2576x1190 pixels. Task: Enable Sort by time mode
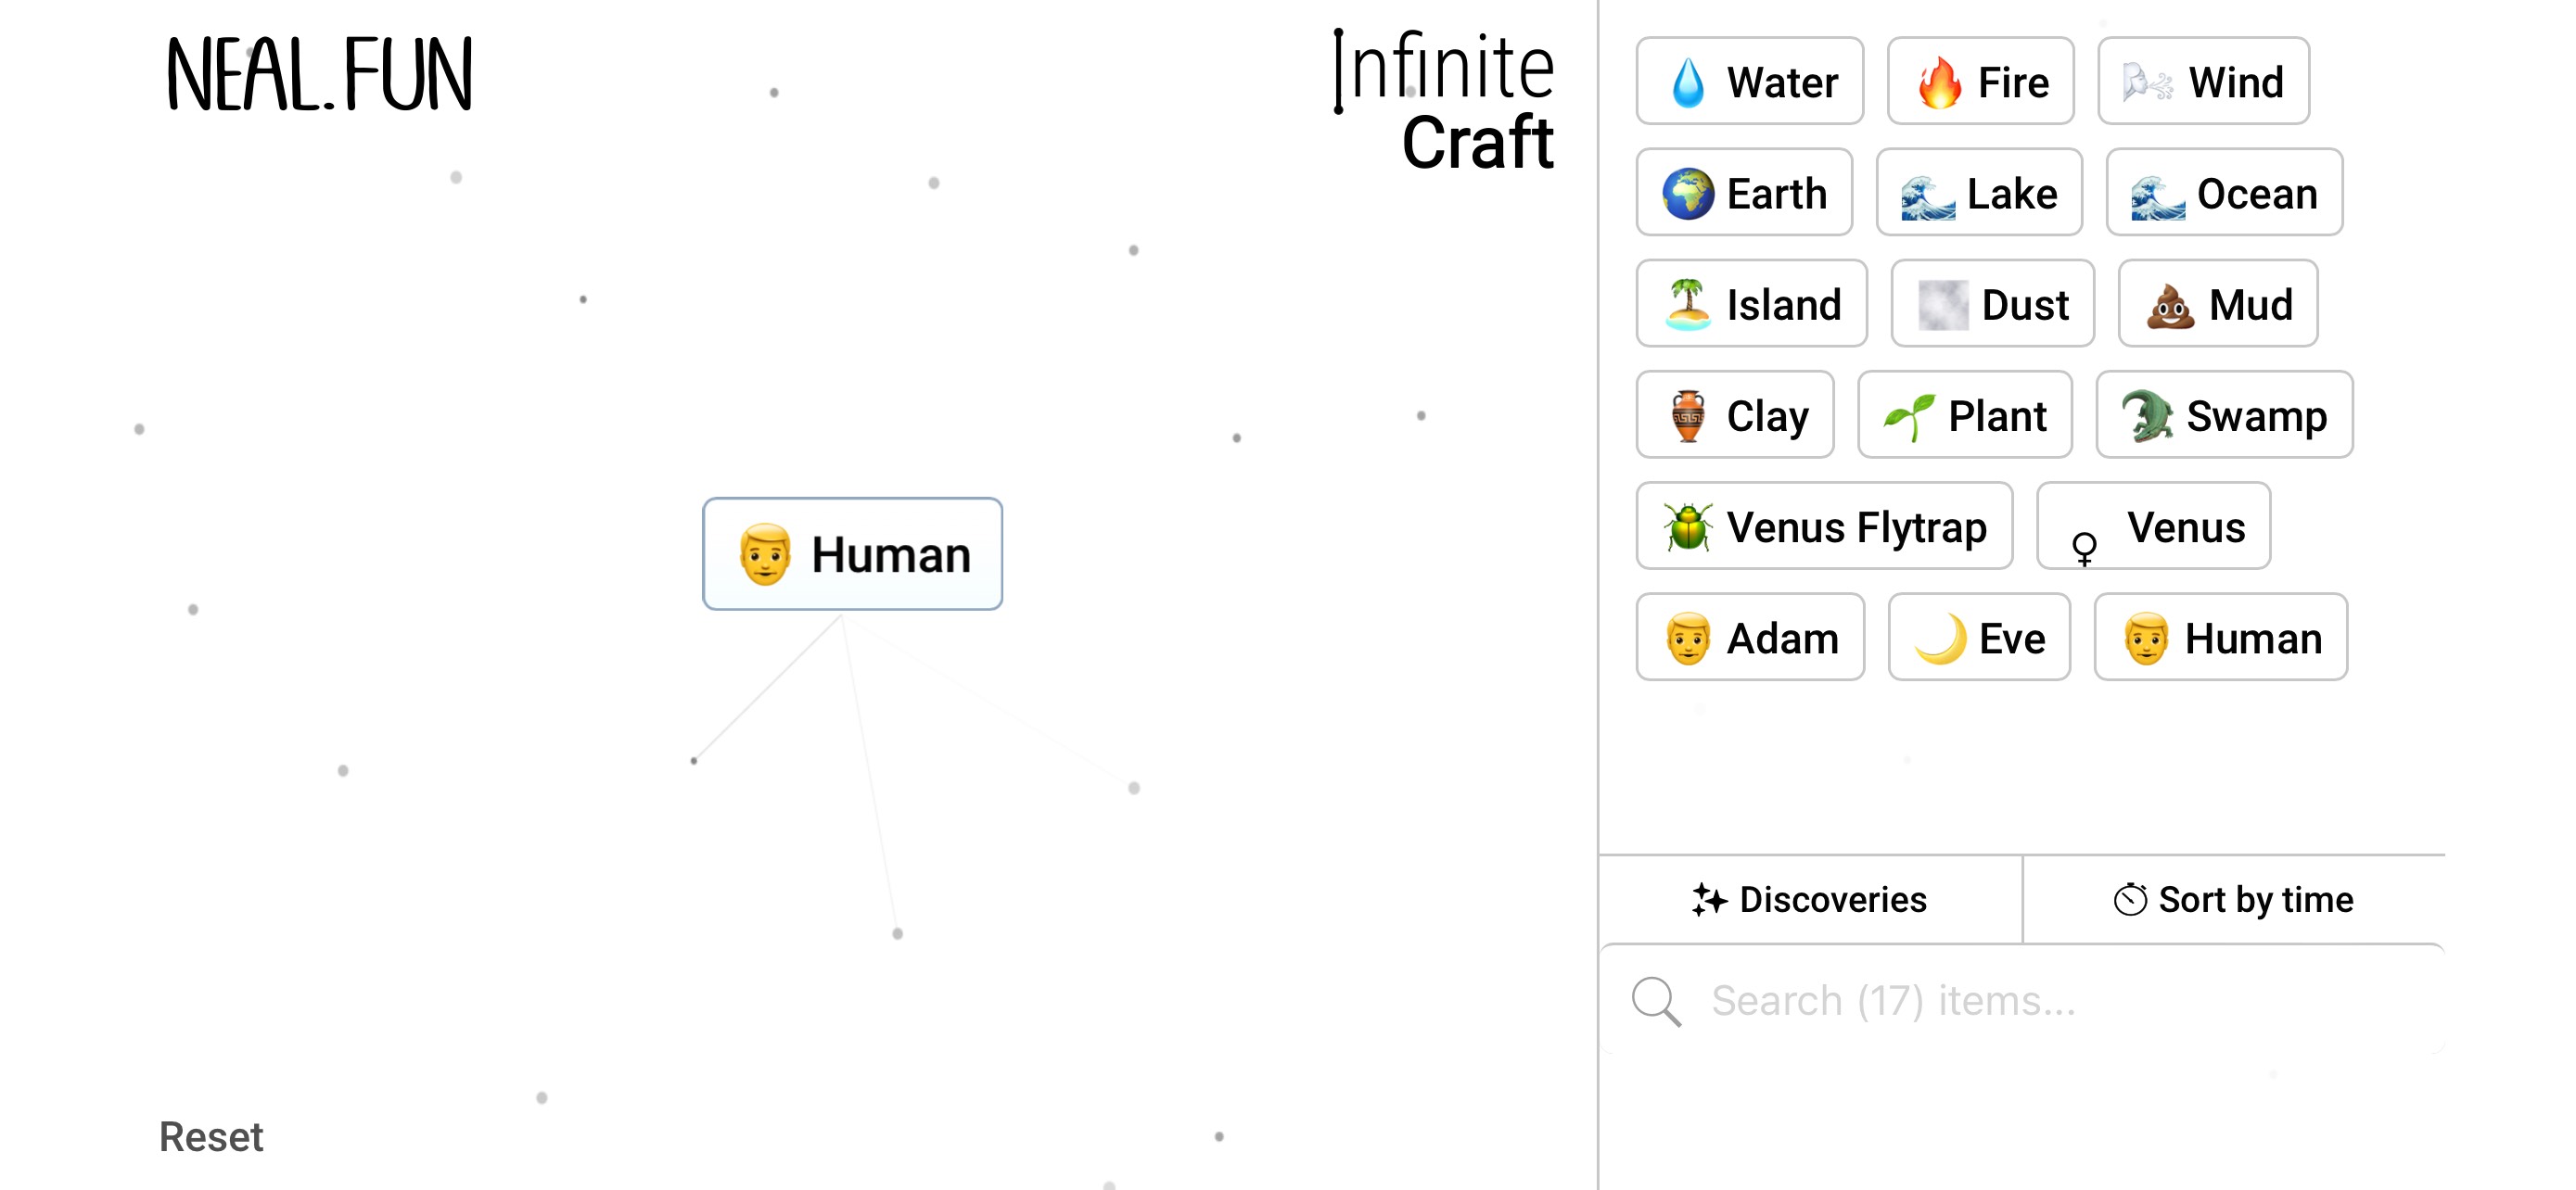(x=2237, y=898)
